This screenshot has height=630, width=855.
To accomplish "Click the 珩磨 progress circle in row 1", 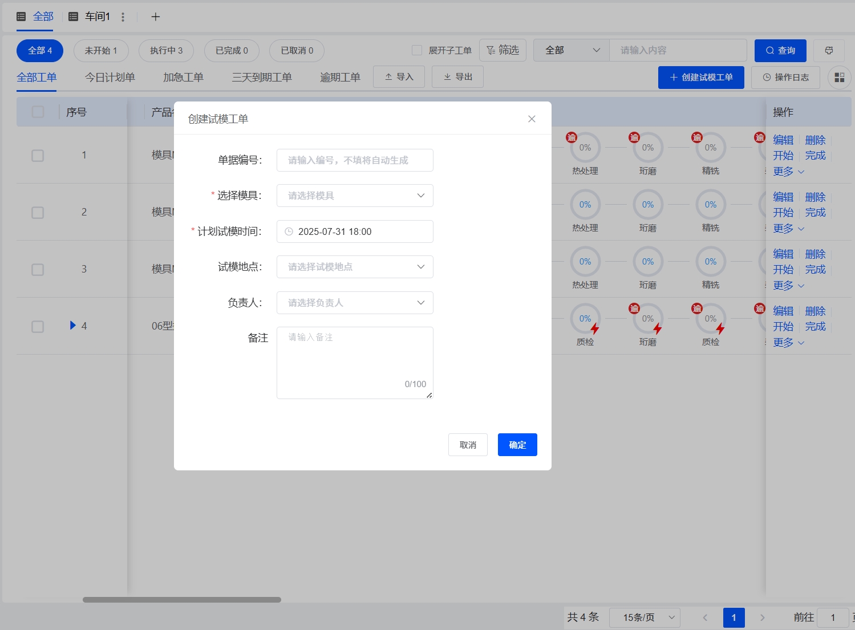I will (648, 148).
